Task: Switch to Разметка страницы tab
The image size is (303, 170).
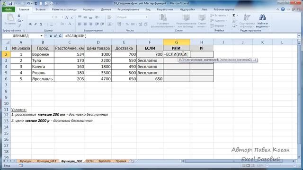Action: (x=64, y=9)
